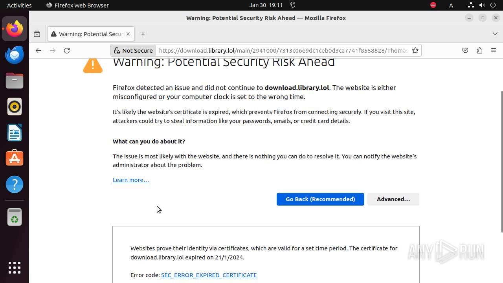Launch Thunderbird Mail from the dock
Screen dimensions: 503x283
[x=15, y=55]
